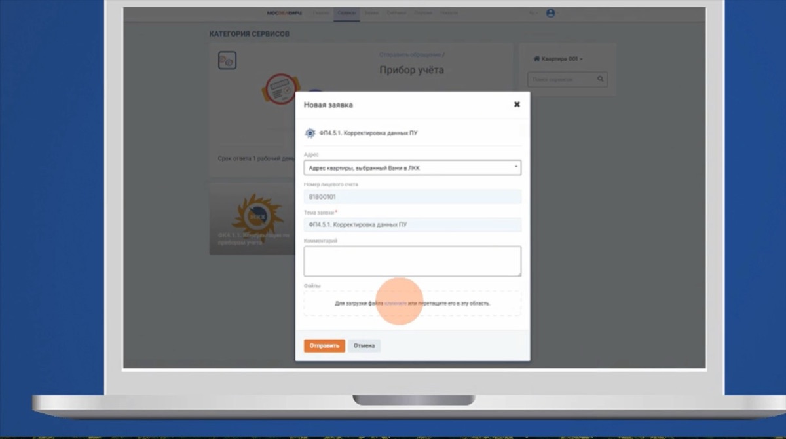Click the home icon beside Квартира 001
The image size is (786, 439).
[x=537, y=59]
